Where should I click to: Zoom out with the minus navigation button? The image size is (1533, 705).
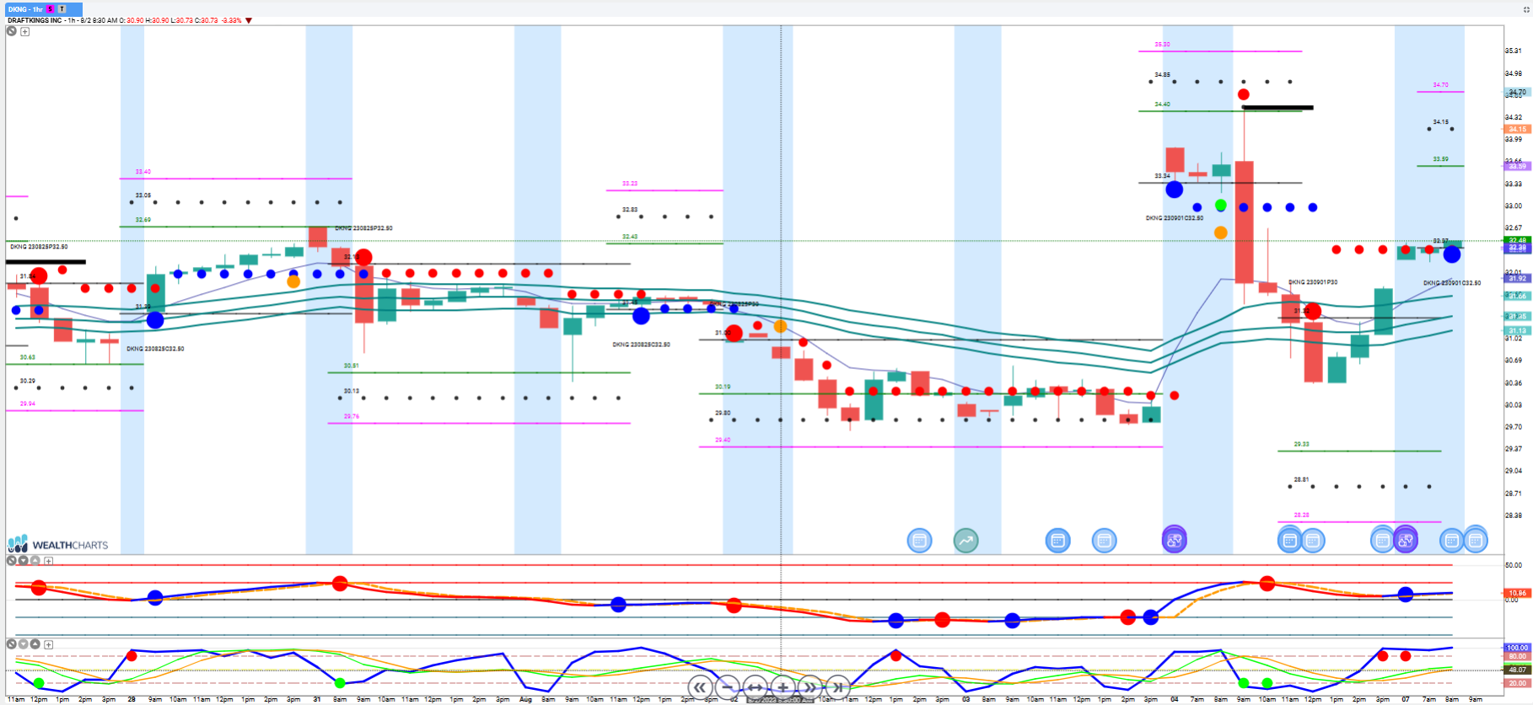click(728, 687)
